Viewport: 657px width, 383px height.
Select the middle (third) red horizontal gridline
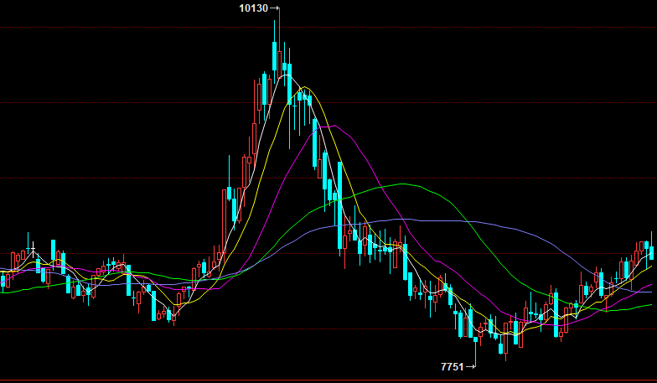pyautogui.click(x=126, y=179)
